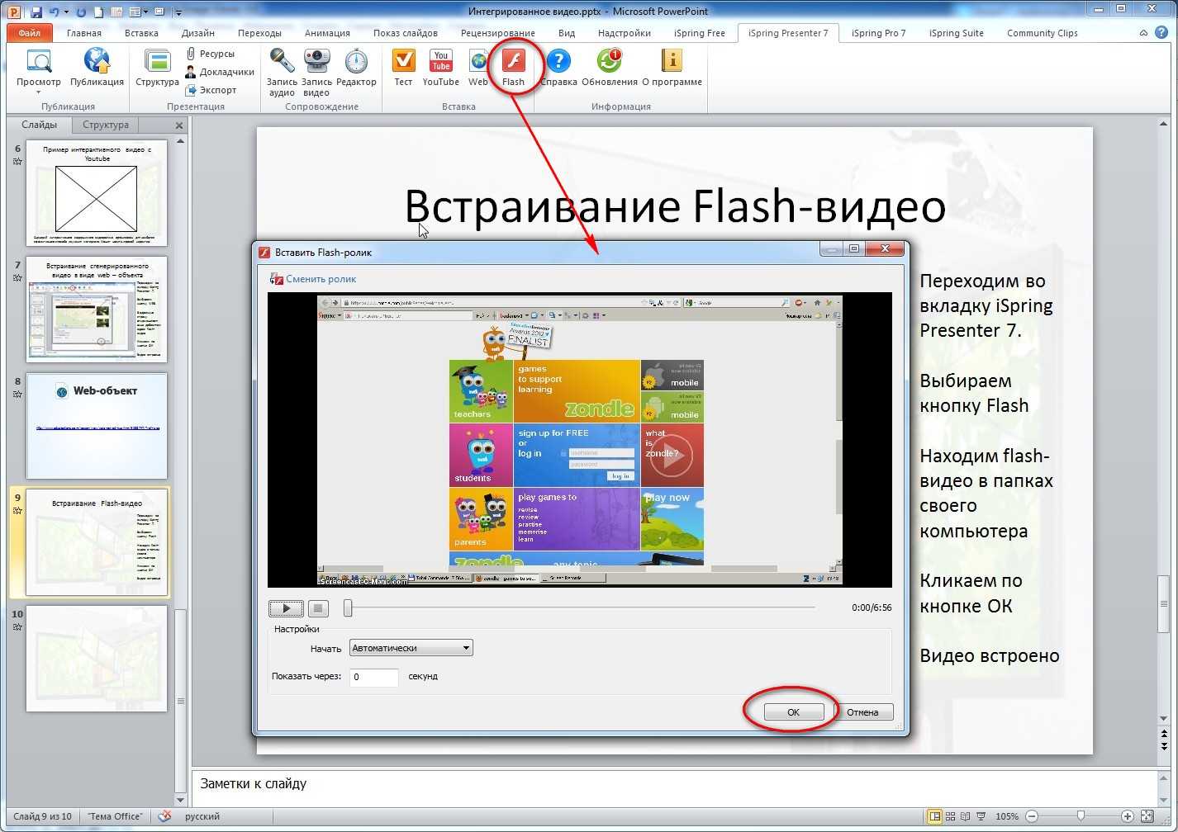Open PowerPoint help question icon
1178x832 pixels.
[x=1160, y=33]
